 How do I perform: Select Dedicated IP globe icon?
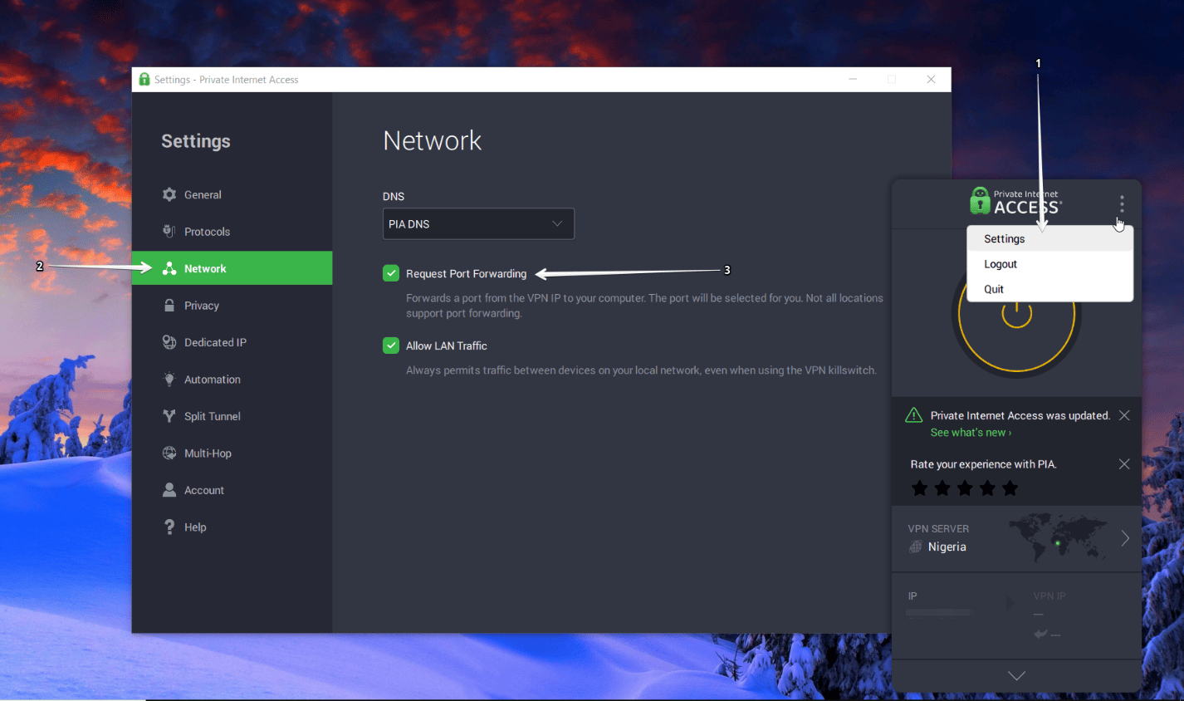point(169,342)
